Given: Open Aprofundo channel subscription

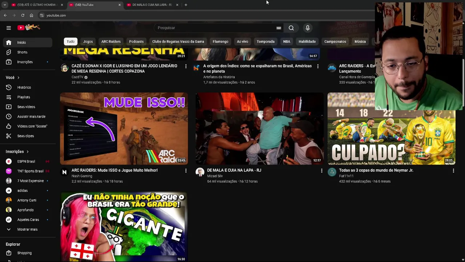Looking at the screenshot, I should pos(28,210).
